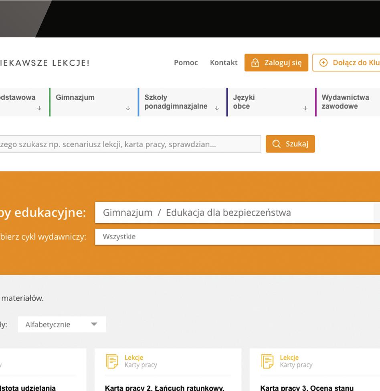Expand the Gimnazjum down arrow
The width and height of the screenshot is (380, 391).
(128, 108)
